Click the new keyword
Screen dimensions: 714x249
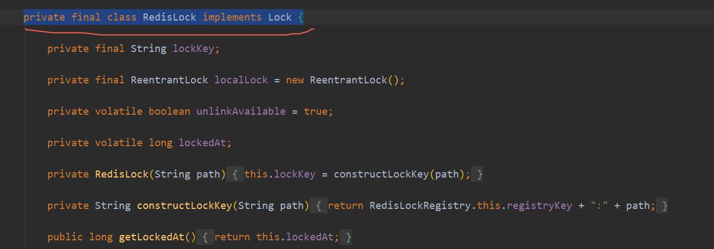point(295,80)
